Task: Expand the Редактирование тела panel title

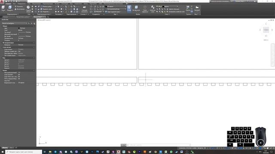Action: (44, 14)
